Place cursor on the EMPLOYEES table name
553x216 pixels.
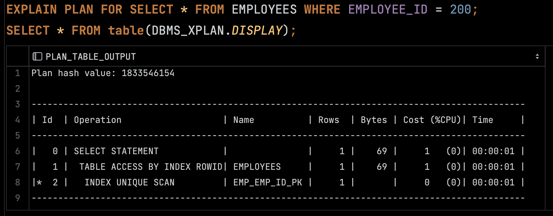point(264,10)
